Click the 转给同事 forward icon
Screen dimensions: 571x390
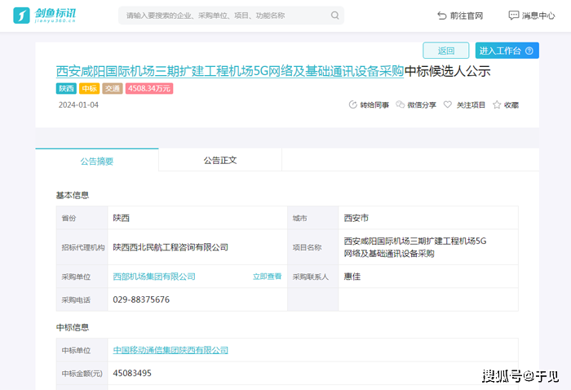coord(352,104)
